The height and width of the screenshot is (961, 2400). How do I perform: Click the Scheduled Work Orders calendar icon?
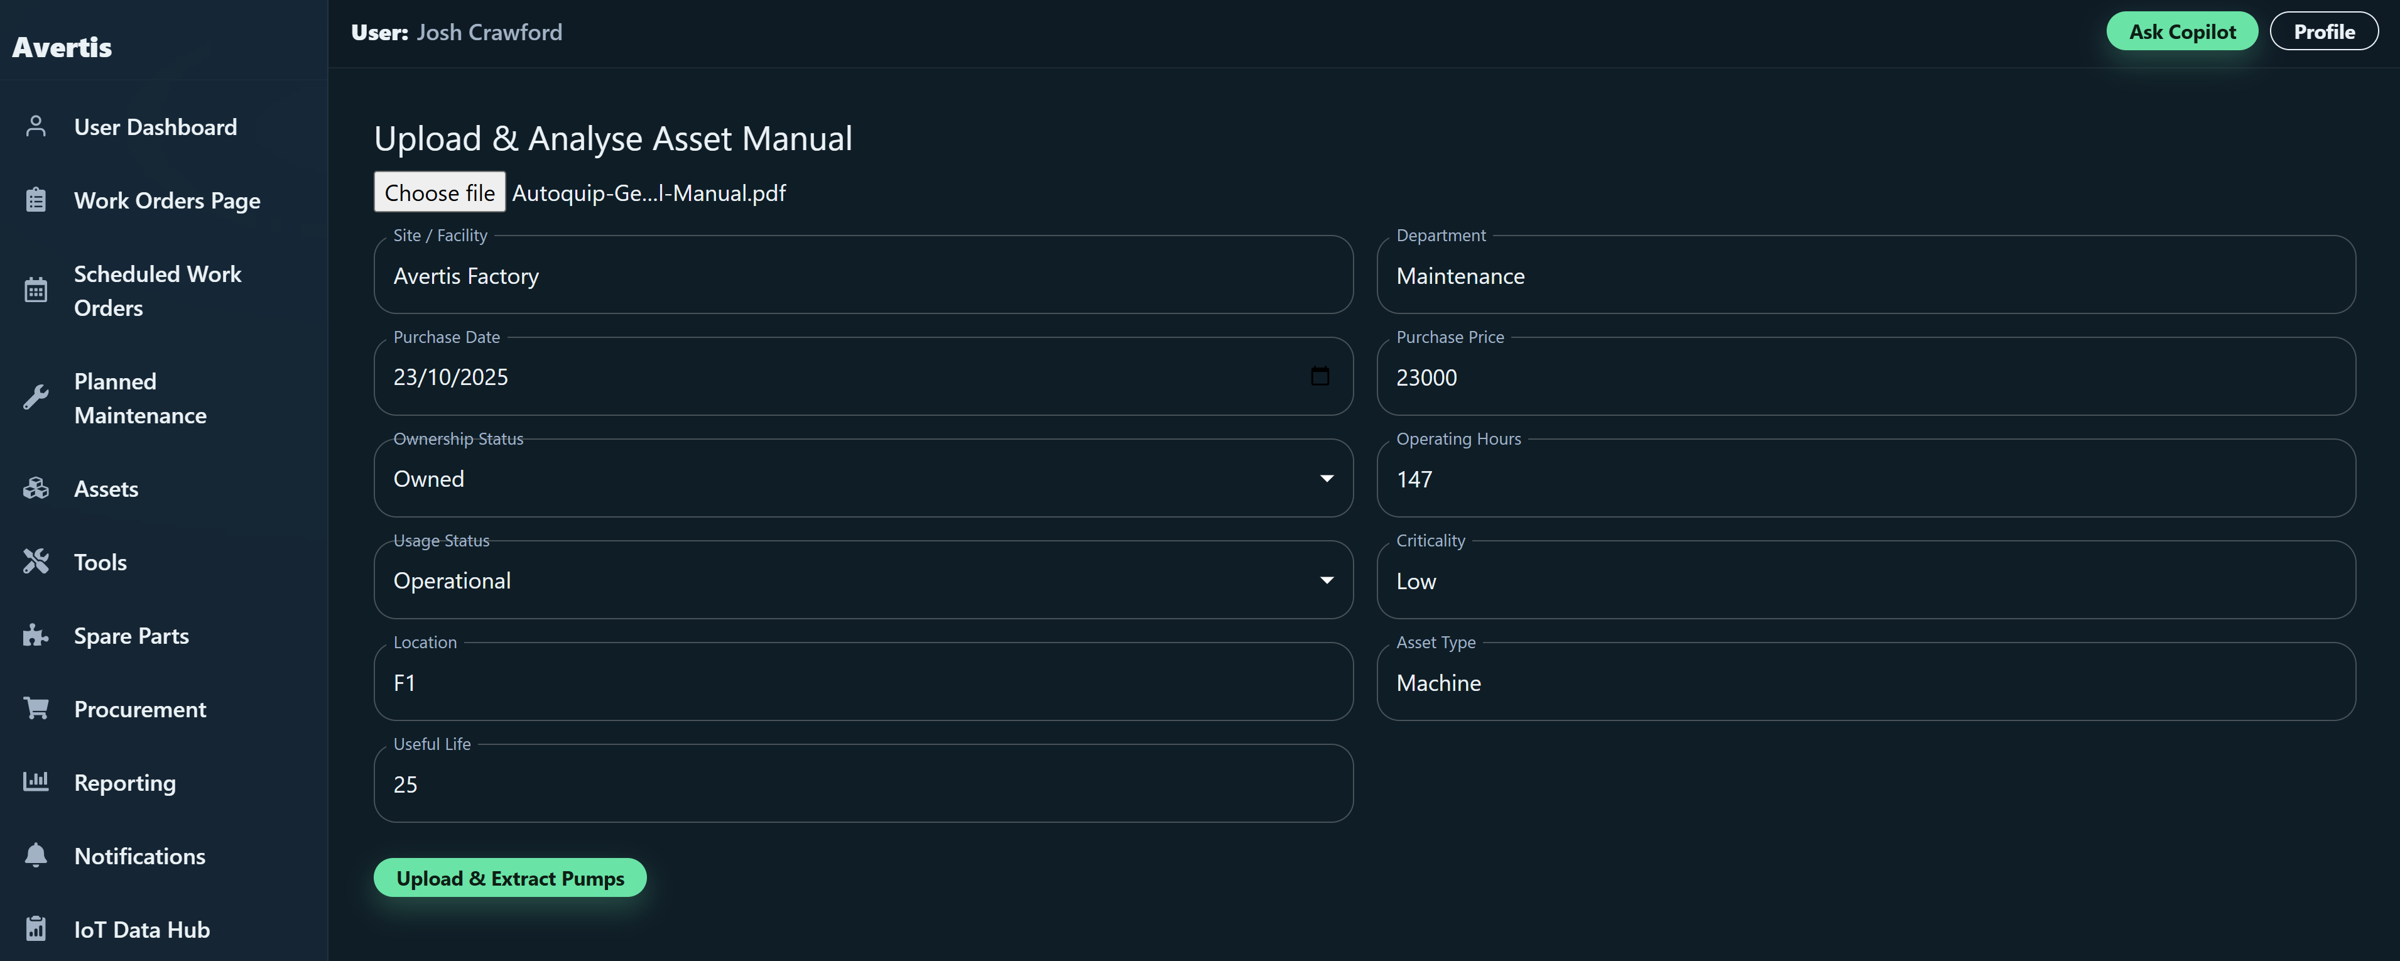tap(35, 289)
